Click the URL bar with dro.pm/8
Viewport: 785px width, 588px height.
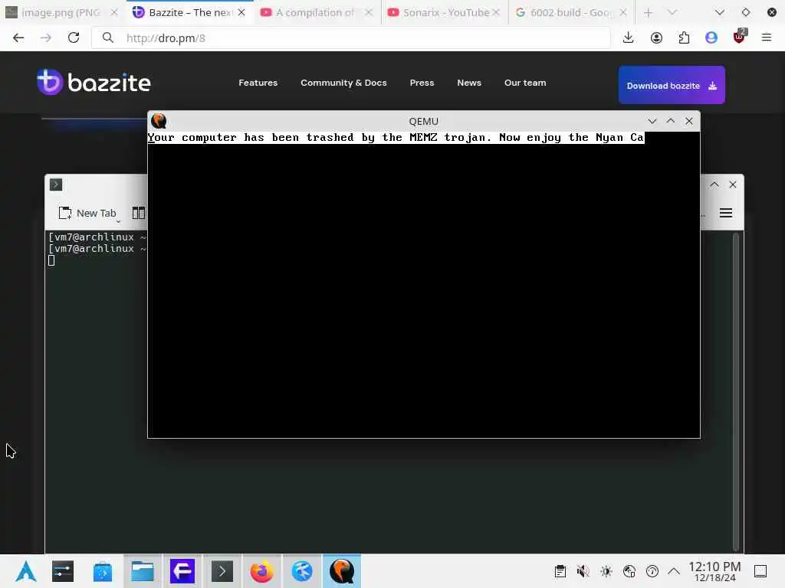[x=350, y=38]
